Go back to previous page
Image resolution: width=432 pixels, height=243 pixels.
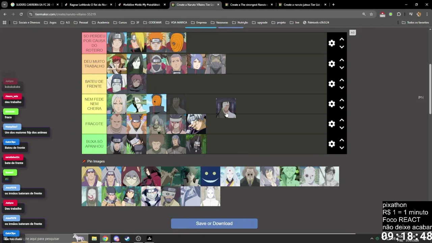pos(5,14)
